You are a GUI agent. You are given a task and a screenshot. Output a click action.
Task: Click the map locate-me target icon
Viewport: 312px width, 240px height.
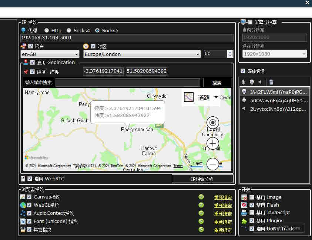tap(213, 123)
